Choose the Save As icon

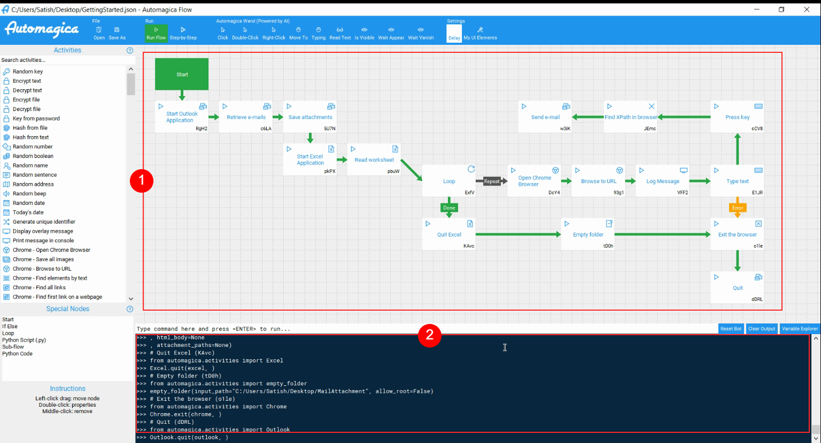point(117,33)
